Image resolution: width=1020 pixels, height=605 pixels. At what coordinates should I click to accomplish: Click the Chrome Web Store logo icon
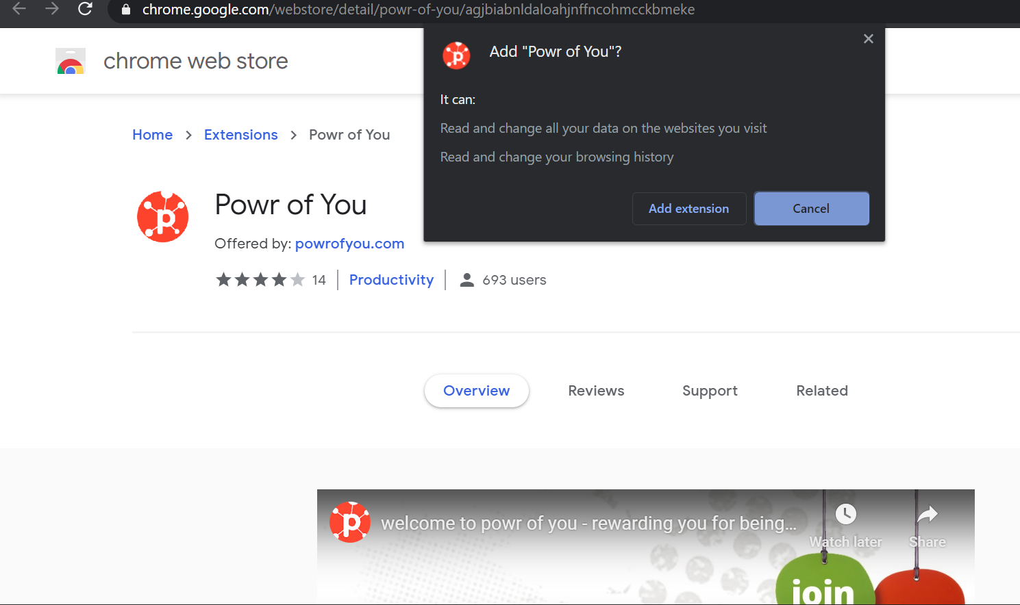point(71,61)
